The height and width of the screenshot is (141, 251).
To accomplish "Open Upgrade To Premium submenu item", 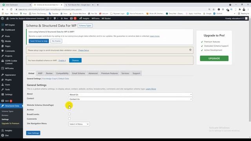I will point(11,123).
